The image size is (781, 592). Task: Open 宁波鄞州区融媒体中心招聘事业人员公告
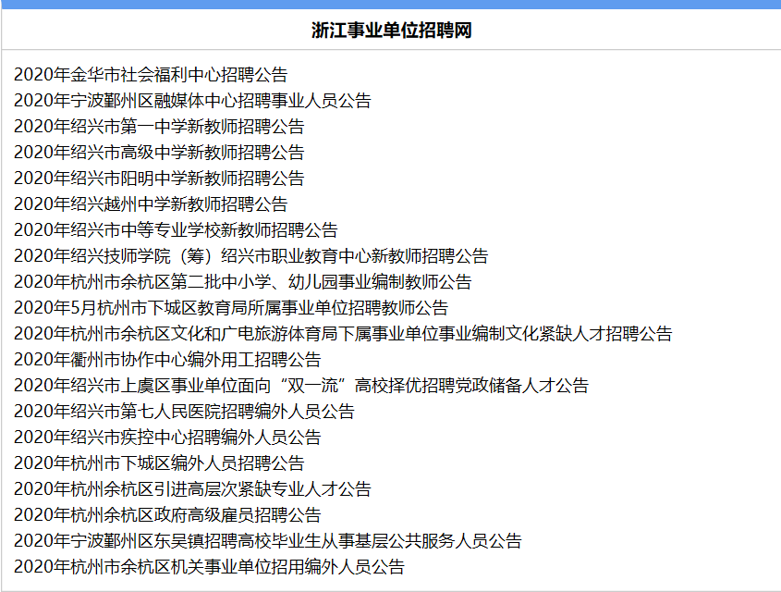tap(192, 101)
